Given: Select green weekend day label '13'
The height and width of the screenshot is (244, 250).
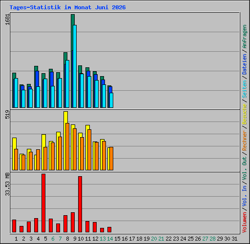Looking at the screenshot, I should pyautogui.click(x=103, y=239).
